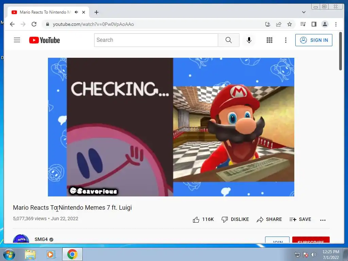This screenshot has height=261, width=348.
Task: Open YouTube settings three-dot menu
Action: click(x=285, y=40)
